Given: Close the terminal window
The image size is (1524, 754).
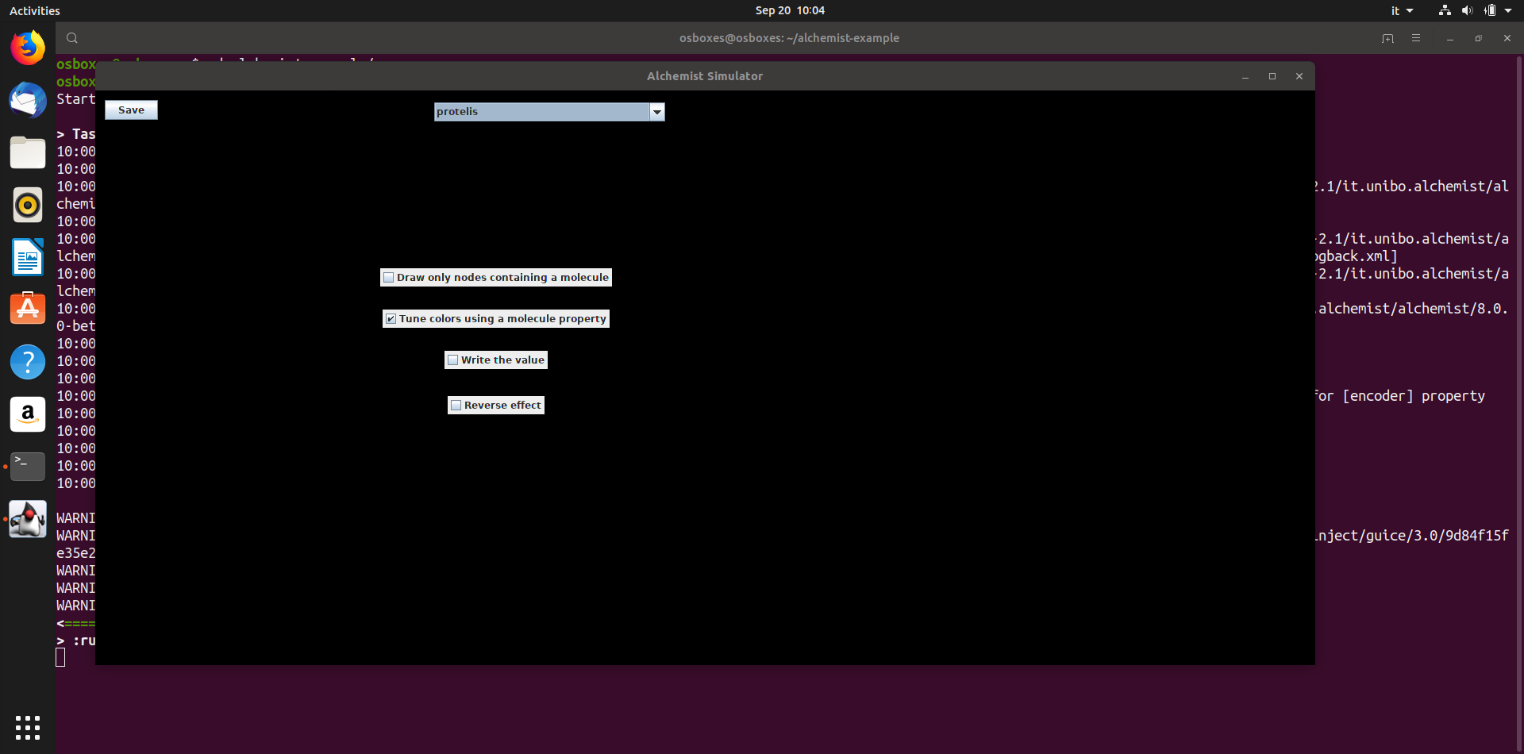Looking at the screenshot, I should tap(1507, 38).
